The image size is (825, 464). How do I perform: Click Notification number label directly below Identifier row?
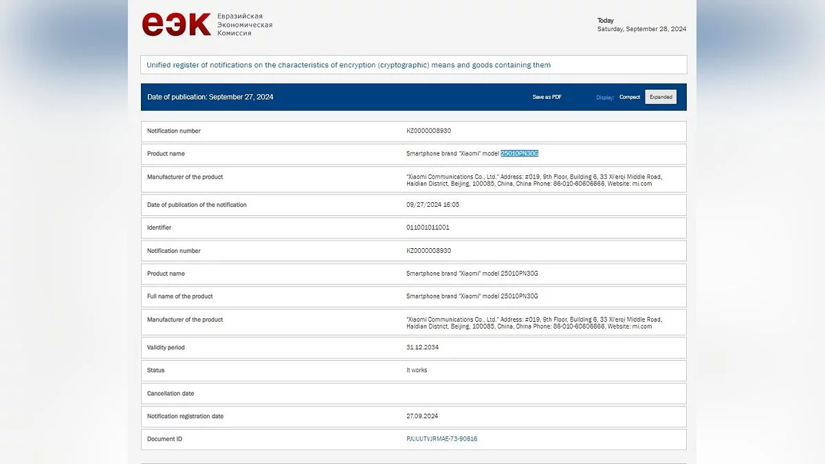pos(174,251)
